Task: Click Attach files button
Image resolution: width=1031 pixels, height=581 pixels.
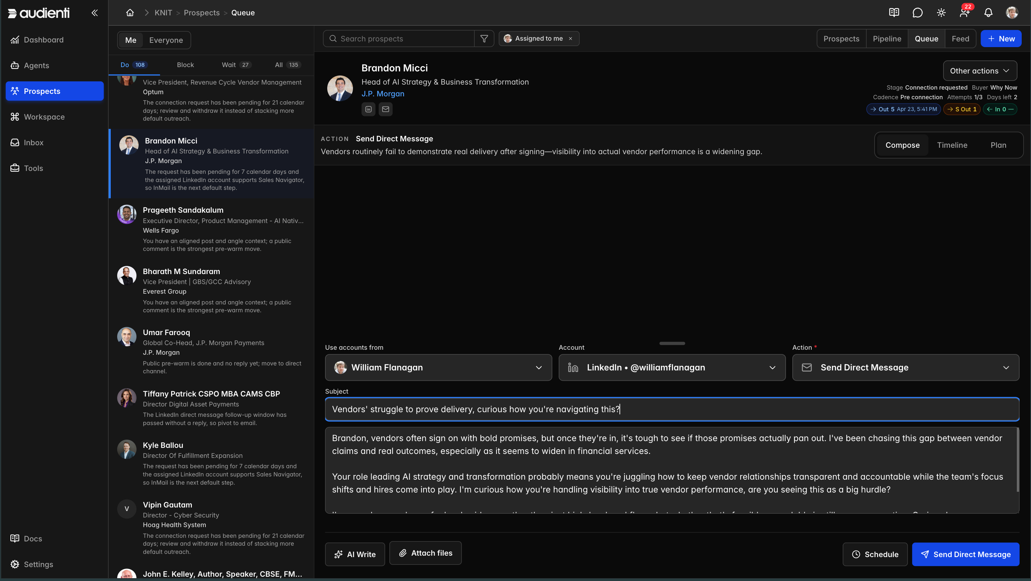Action: (425, 553)
